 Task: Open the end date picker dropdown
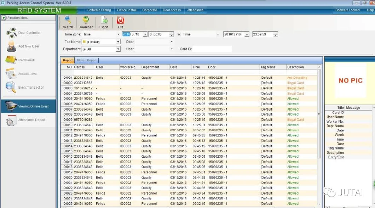click(x=247, y=34)
